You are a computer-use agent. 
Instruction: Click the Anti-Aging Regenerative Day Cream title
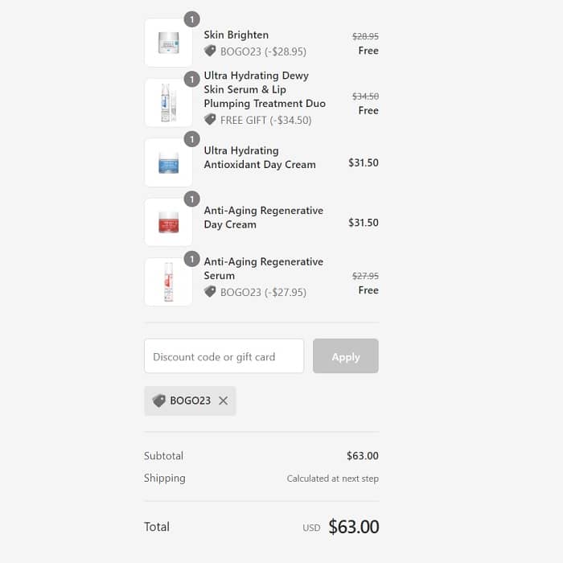click(x=263, y=217)
